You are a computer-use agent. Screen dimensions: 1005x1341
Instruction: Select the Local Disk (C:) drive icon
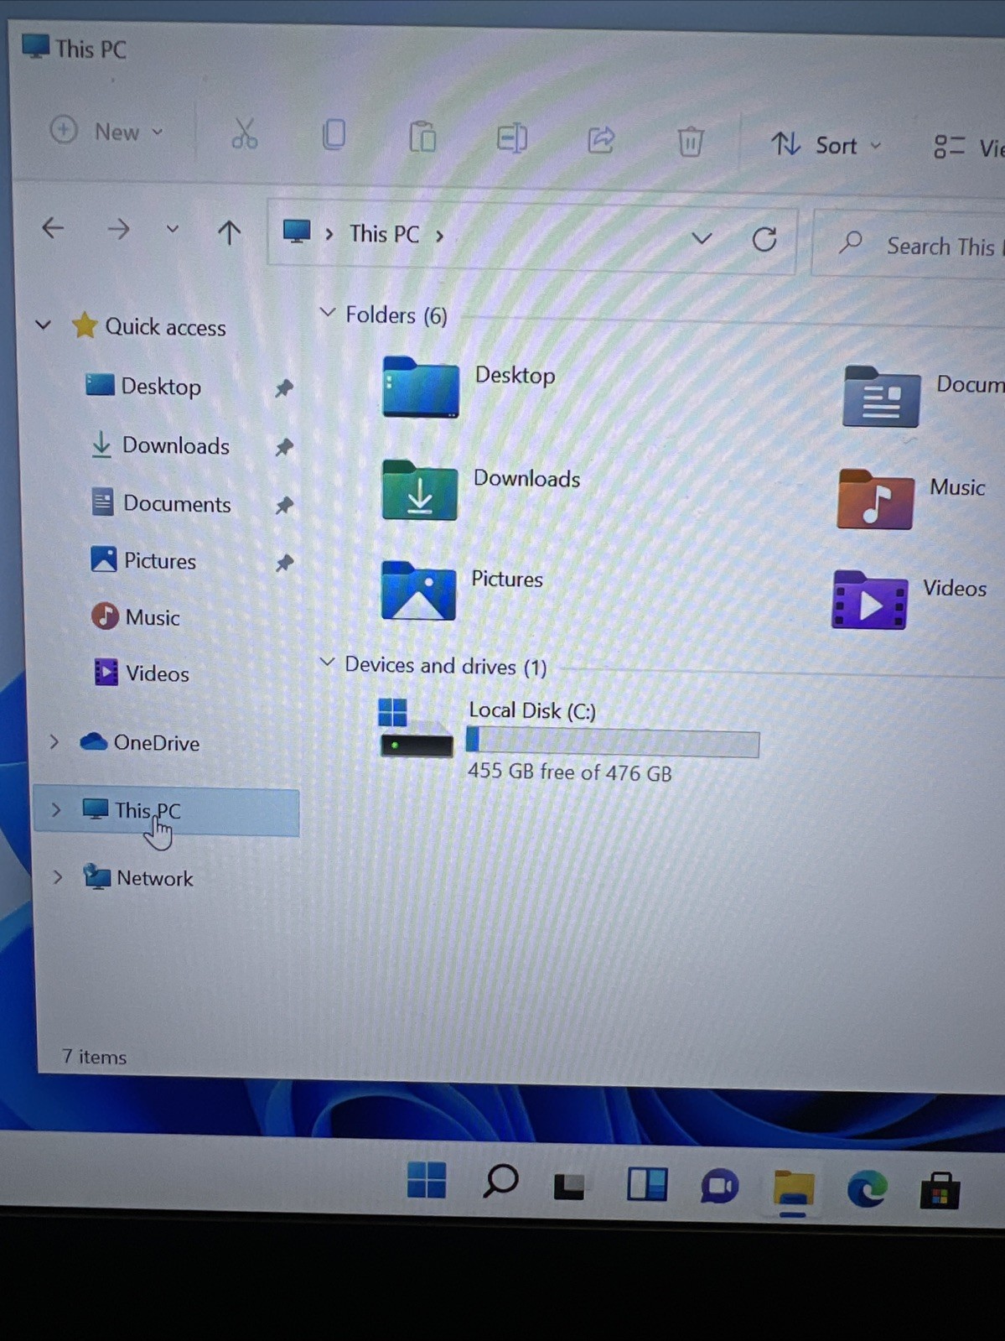coord(416,728)
